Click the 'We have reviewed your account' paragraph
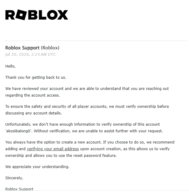Screen dimensions: 189x195 (87, 92)
